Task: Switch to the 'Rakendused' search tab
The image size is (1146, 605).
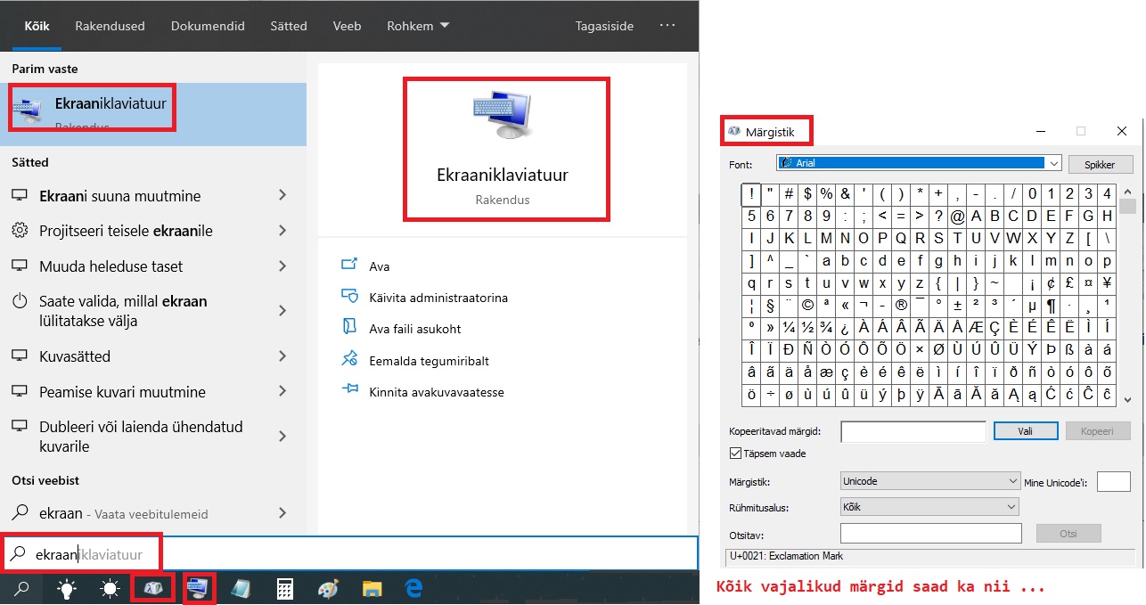Action: tap(110, 26)
